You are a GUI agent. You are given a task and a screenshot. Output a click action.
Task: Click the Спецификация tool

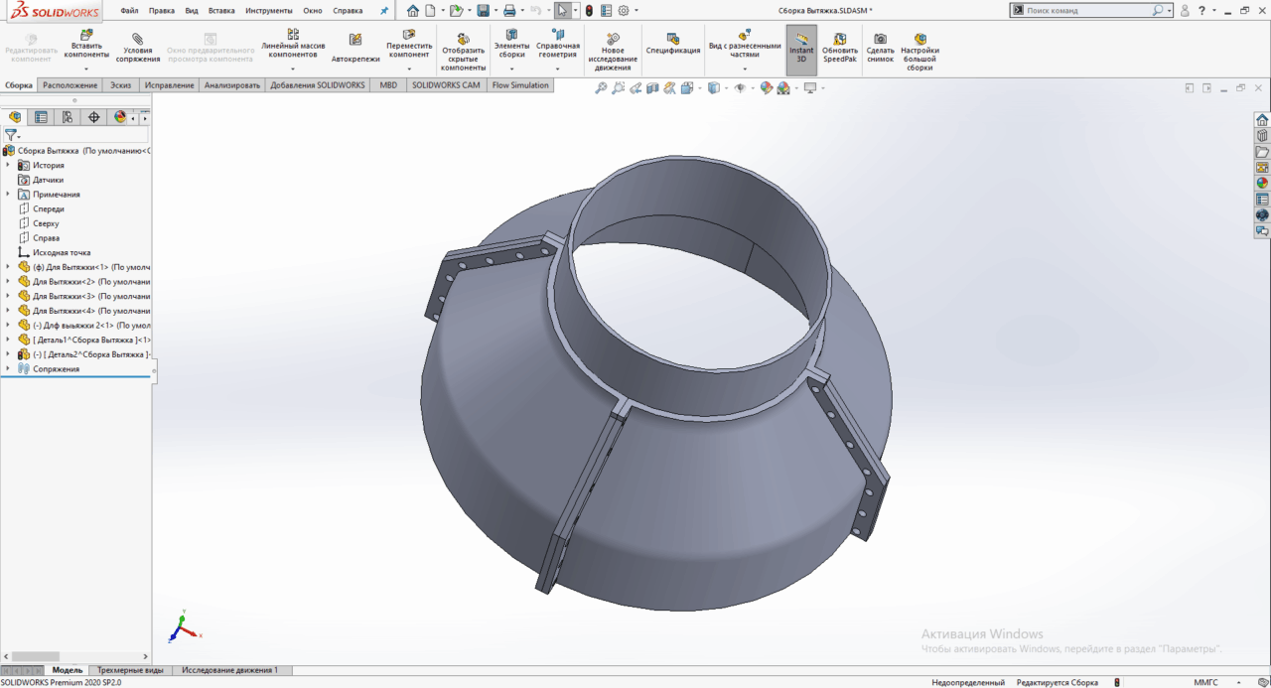[x=672, y=45]
